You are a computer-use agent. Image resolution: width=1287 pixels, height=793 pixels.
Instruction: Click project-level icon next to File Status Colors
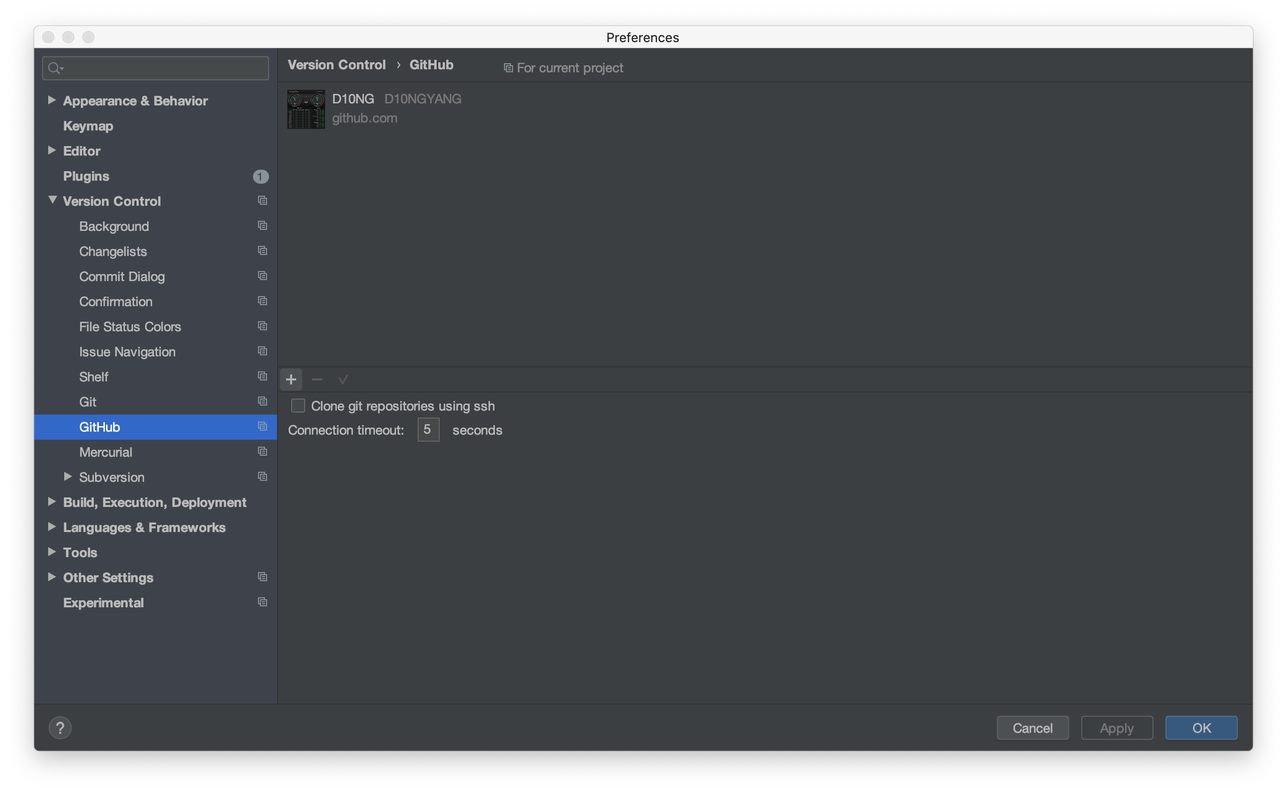point(262,326)
